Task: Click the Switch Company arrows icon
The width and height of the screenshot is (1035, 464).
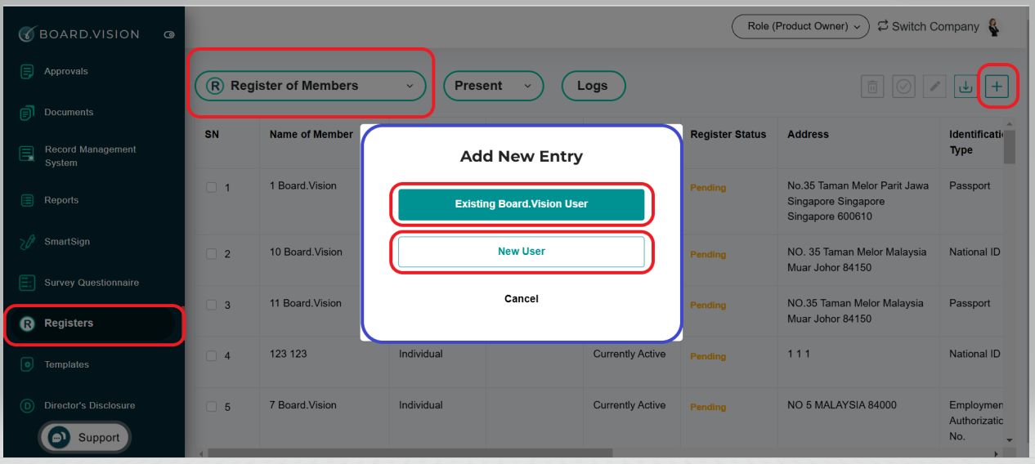Action: 883,26
